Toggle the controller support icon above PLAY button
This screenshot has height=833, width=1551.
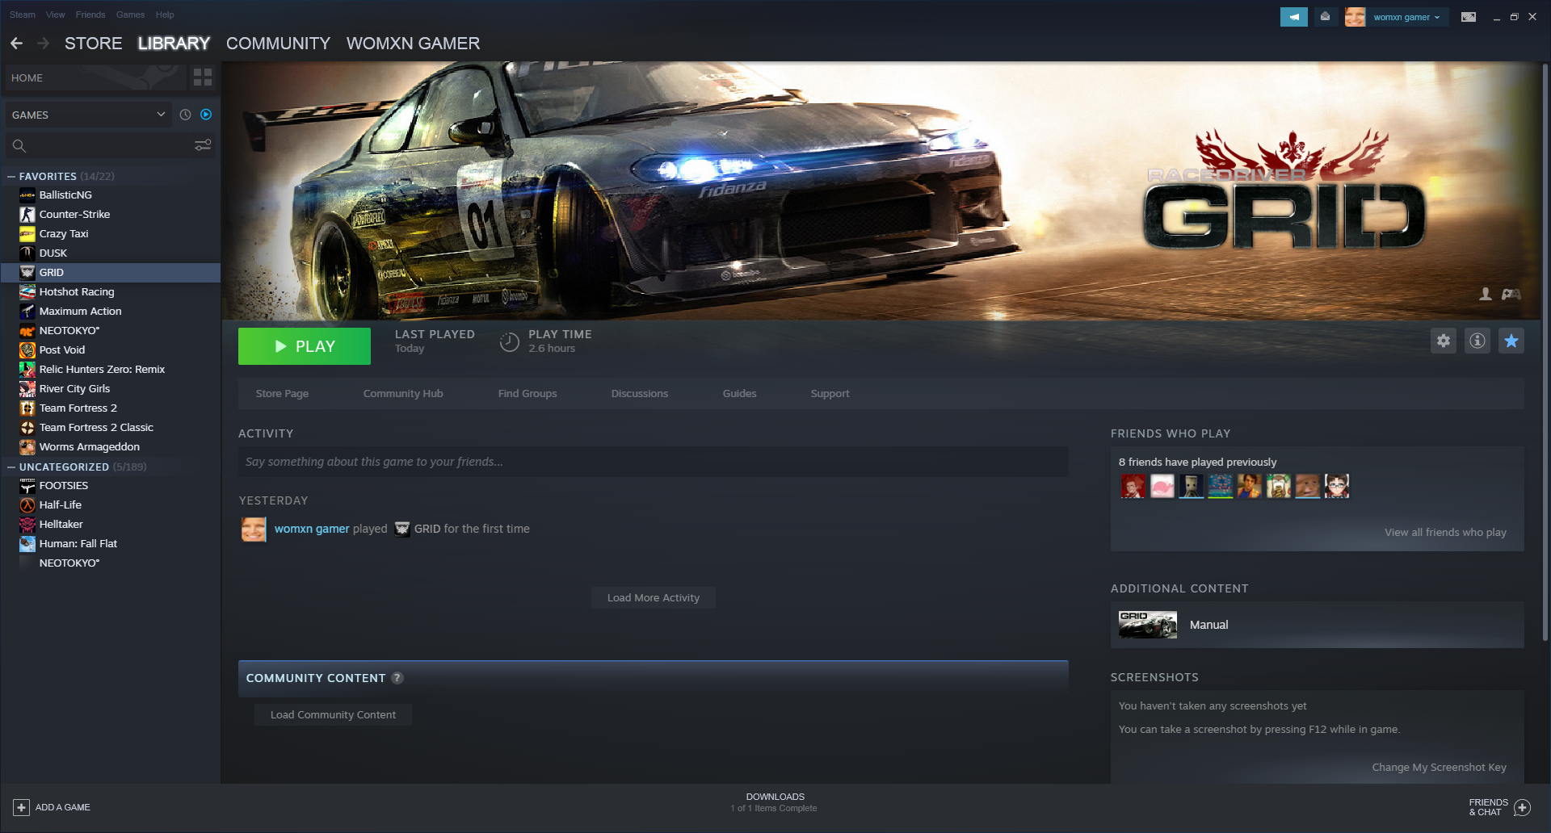coord(1510,294)
